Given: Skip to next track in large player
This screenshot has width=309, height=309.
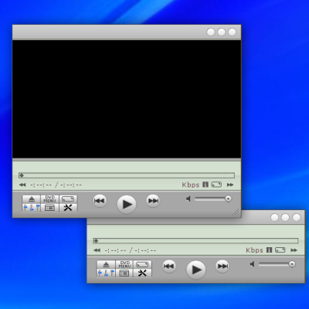Looking at the screenshot, I should tap(153, 201).
